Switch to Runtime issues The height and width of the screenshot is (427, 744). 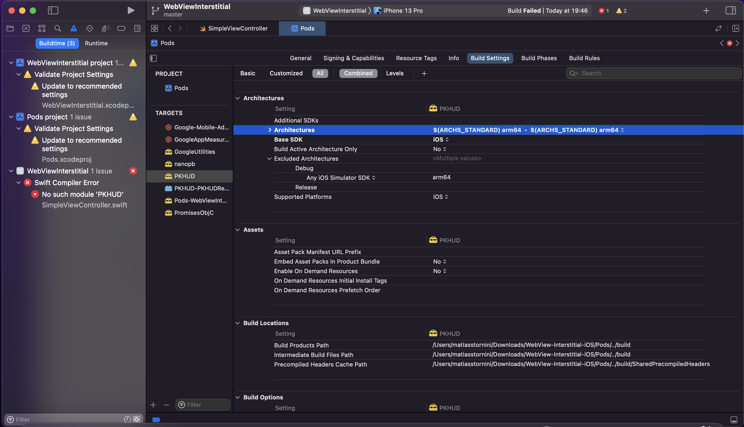[96, 43]
